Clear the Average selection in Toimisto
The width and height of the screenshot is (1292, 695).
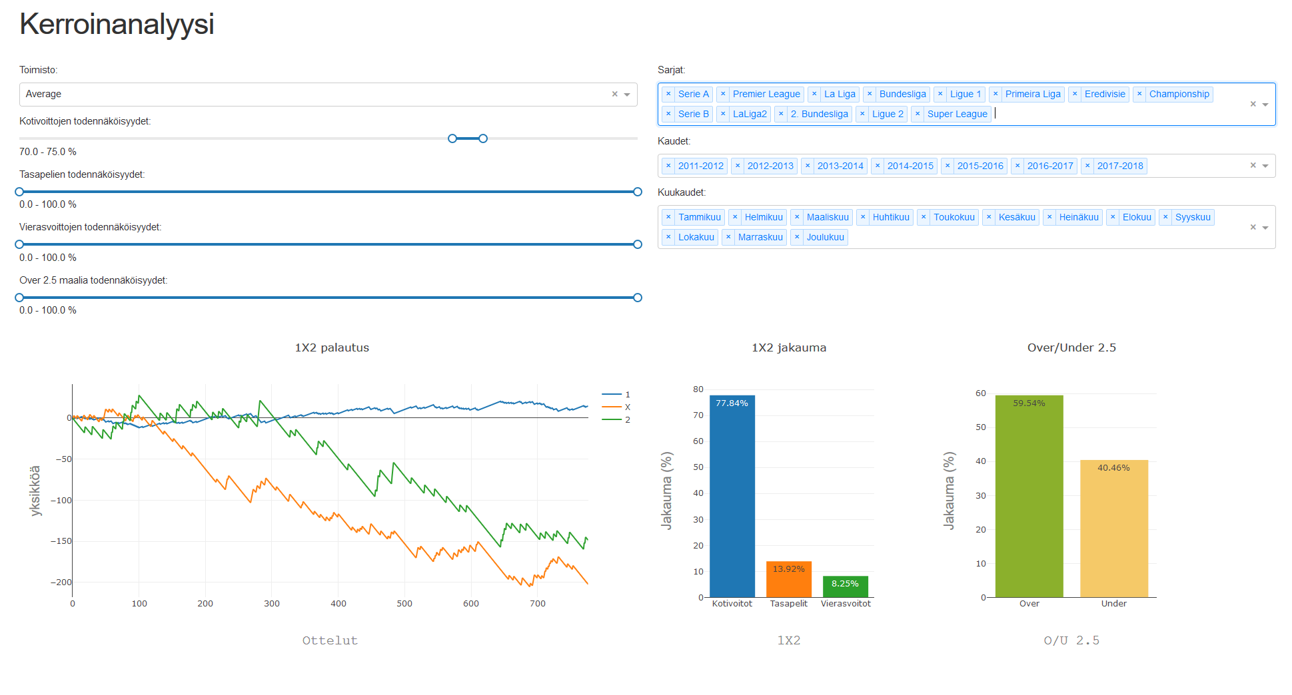pyautogui.click(x=614, y=95)
